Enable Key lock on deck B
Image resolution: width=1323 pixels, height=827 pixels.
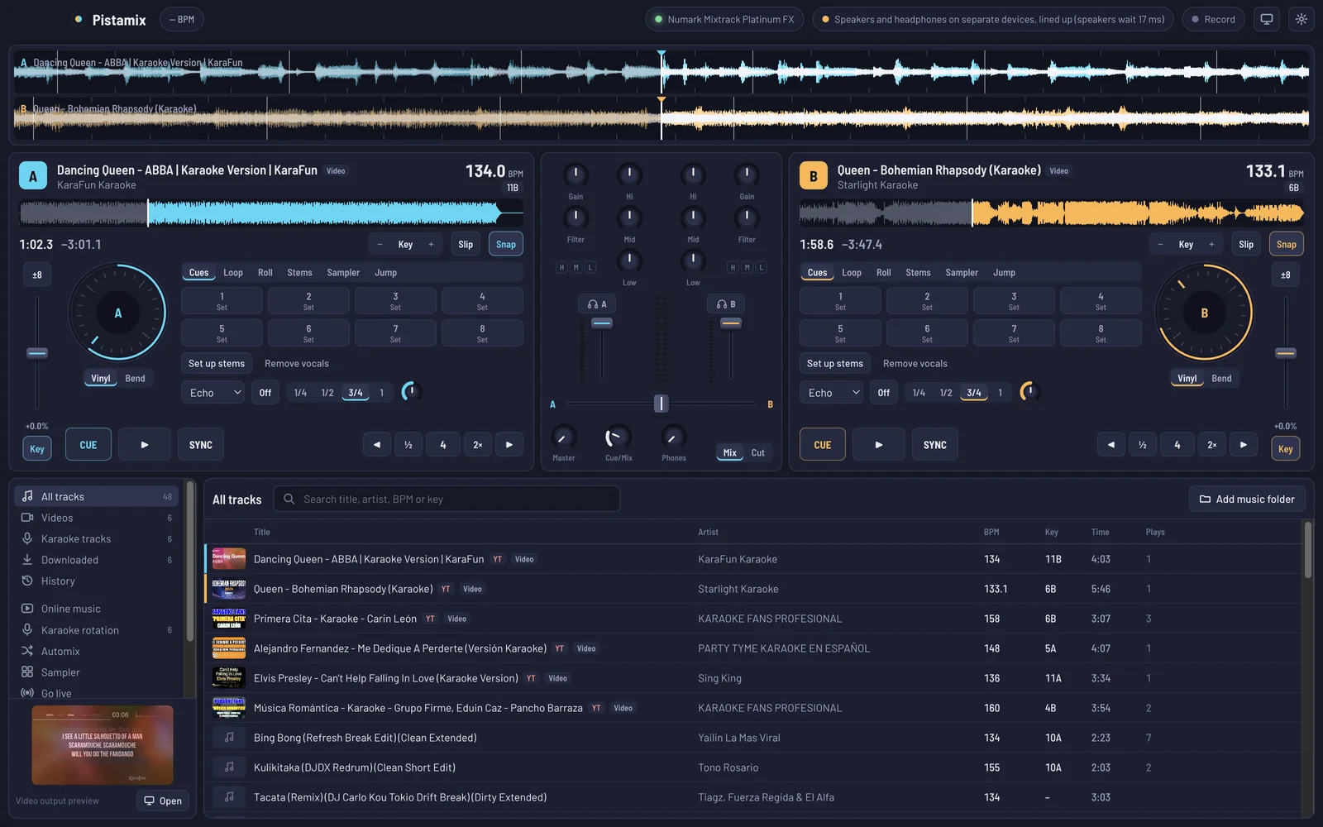[1285, 449]
